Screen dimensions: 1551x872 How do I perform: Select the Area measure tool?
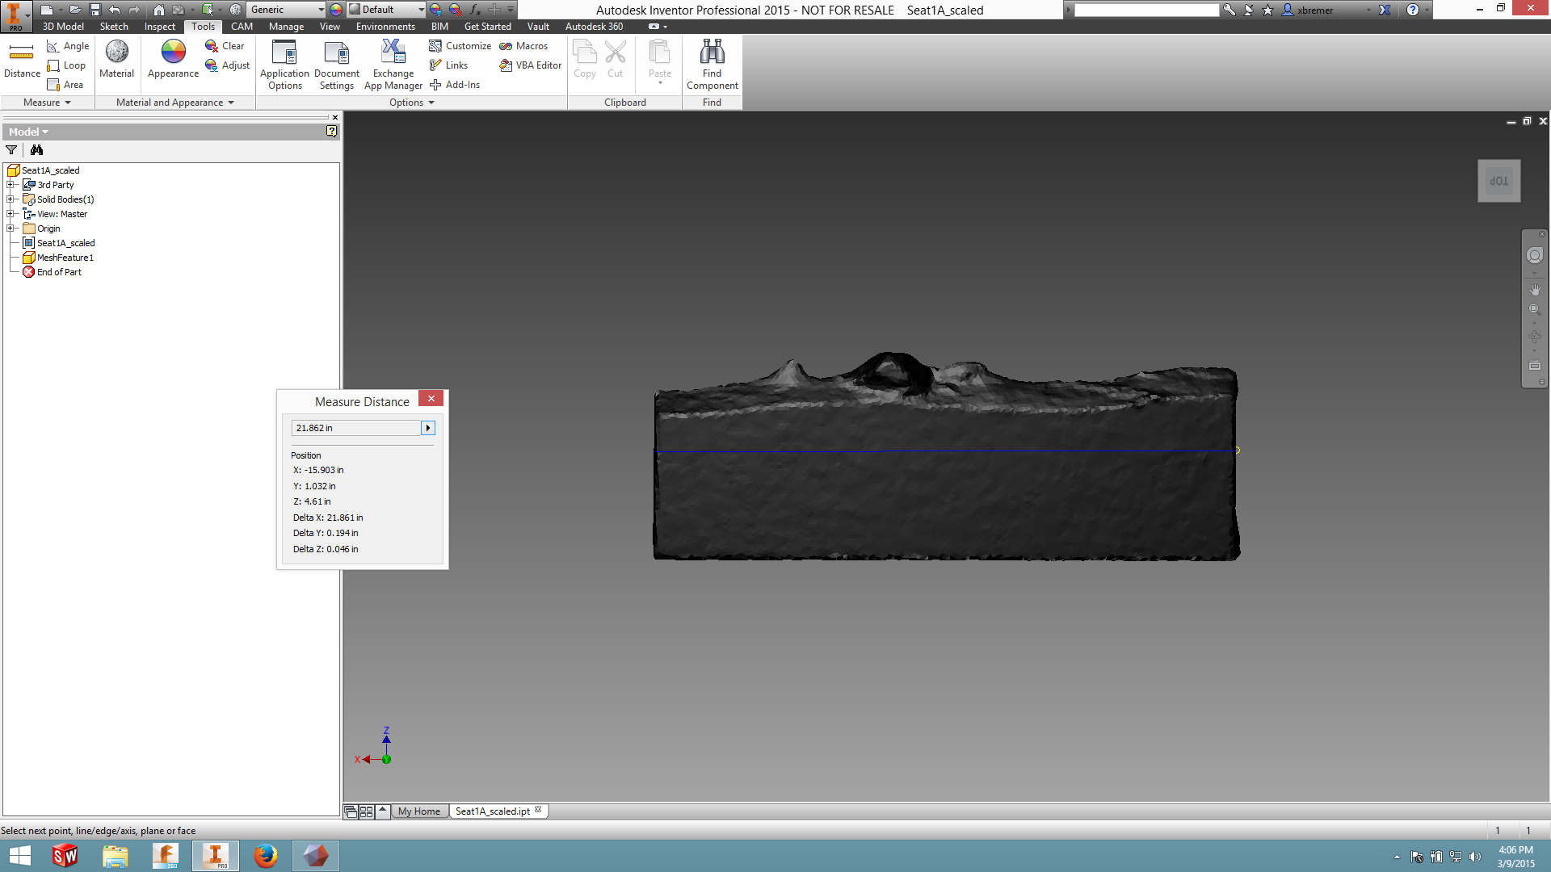(65, 85)
